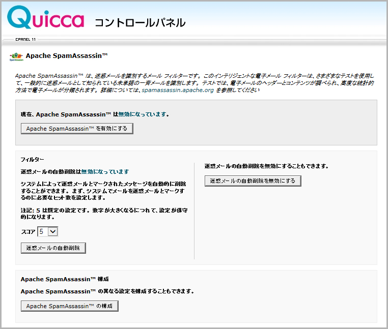Click the コントロールパネル header title
The width and height of the screenshot is (388, 329).
140,23
